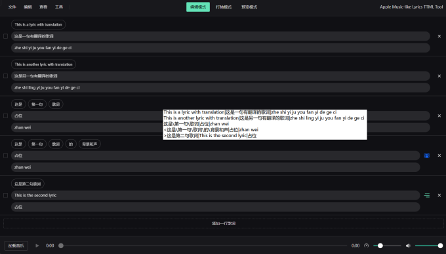The height and width of the screenshot is (254, 446).
Task: Click the playback speed gauge icon
Action: point(367,245)
